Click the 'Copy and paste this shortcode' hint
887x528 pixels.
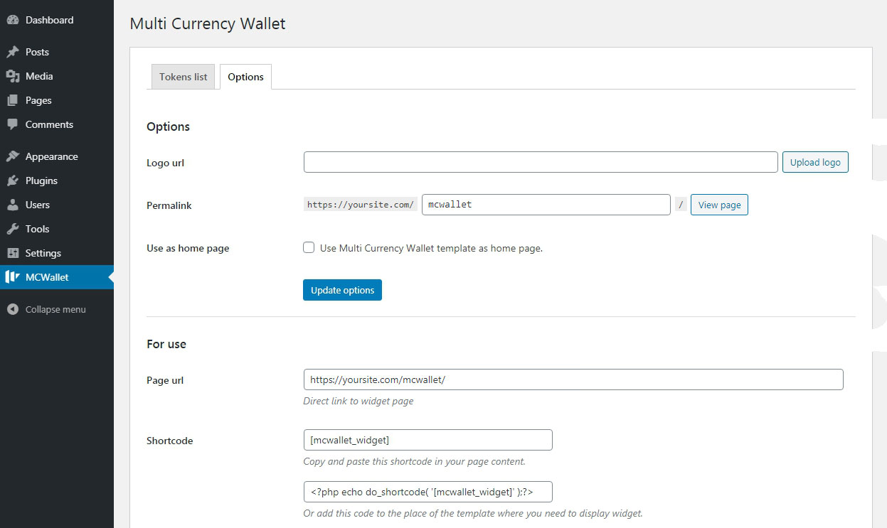click(414, 461)
